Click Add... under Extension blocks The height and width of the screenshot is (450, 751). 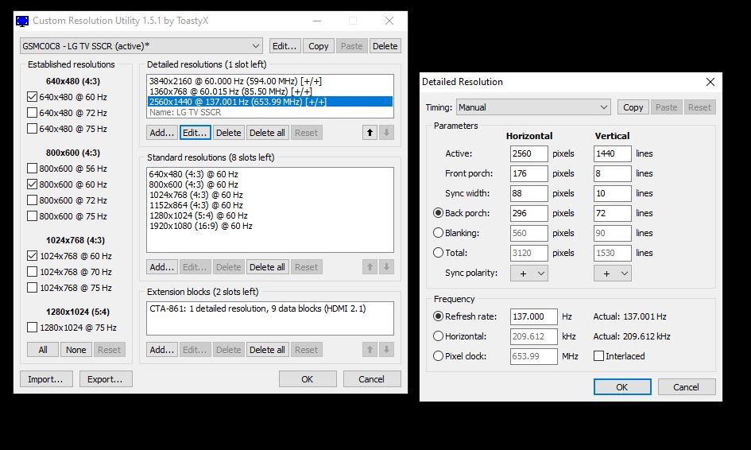pyautogui.click(x=162, y=350)
